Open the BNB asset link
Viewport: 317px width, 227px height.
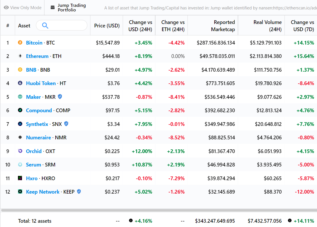click(31, 70)
